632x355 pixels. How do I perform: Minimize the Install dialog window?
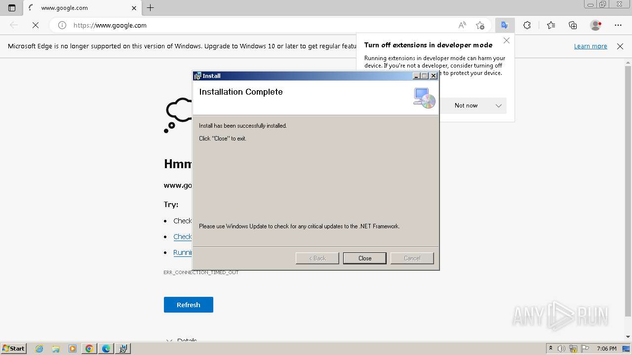point(416,76)
